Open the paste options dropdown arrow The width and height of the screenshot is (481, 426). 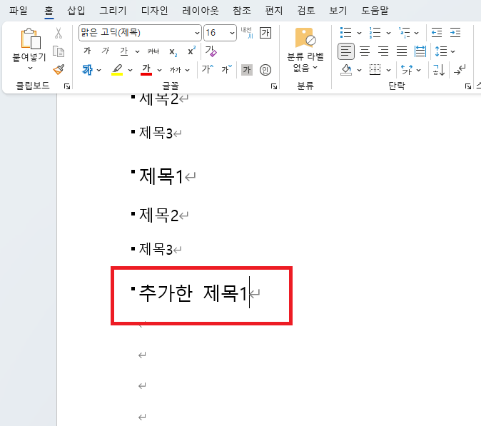(x=30, y=68)
